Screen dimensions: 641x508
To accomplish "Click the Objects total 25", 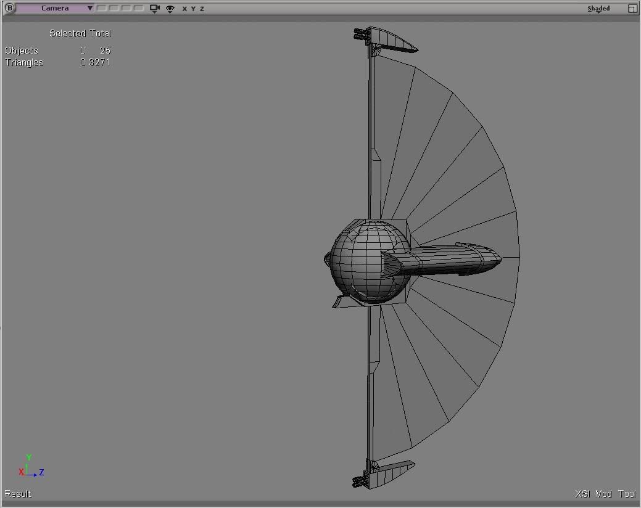I will [x=105, y=50].
